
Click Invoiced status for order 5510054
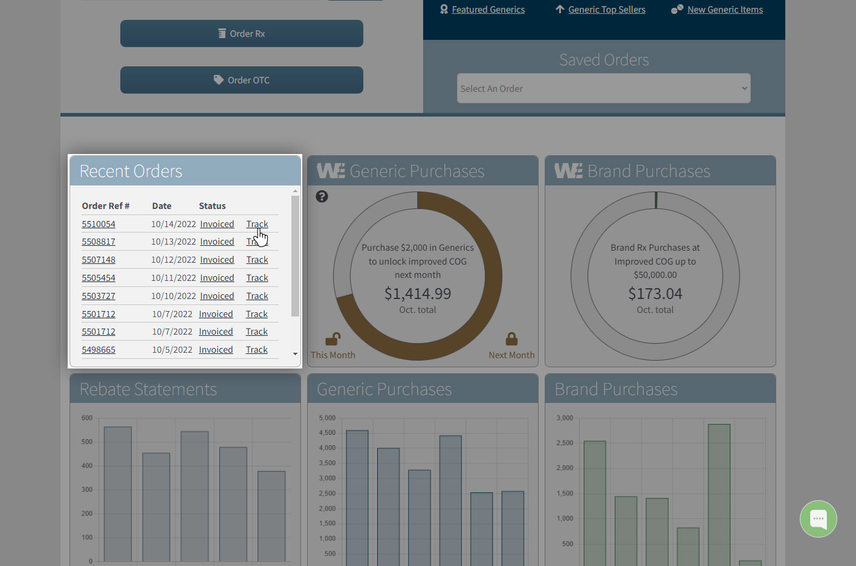tap(217, 224)
